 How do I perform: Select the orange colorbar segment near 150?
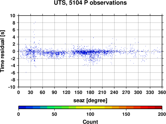pos(123,107)
